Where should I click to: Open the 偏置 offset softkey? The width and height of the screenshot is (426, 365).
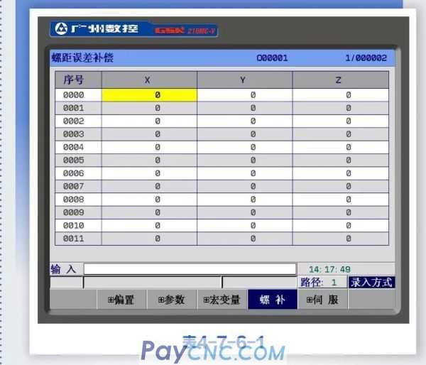point(121,300)
